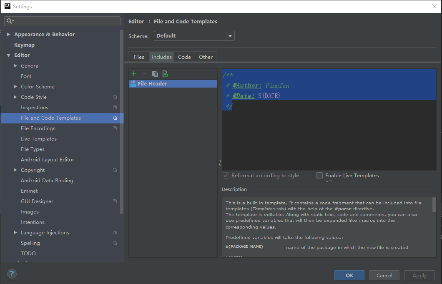Click the modified-settings icon beside Inspections
Screen dimensions: 442x284
pyautogui.click(x=115, y=108)
